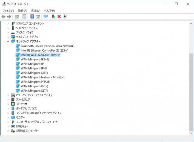194x142 pixels.
Task: Click ディスク ドライブ category icon
Action: 13,33
